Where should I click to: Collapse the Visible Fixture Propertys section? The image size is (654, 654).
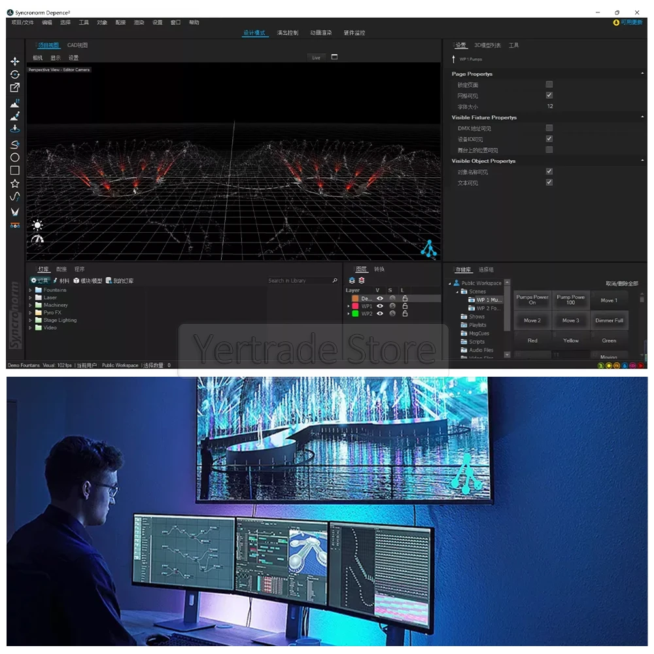[x=642, y=117]
